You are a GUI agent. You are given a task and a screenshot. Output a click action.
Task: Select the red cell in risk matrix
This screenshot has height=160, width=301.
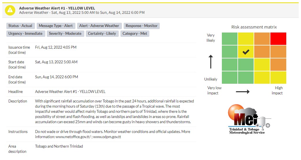278,39
